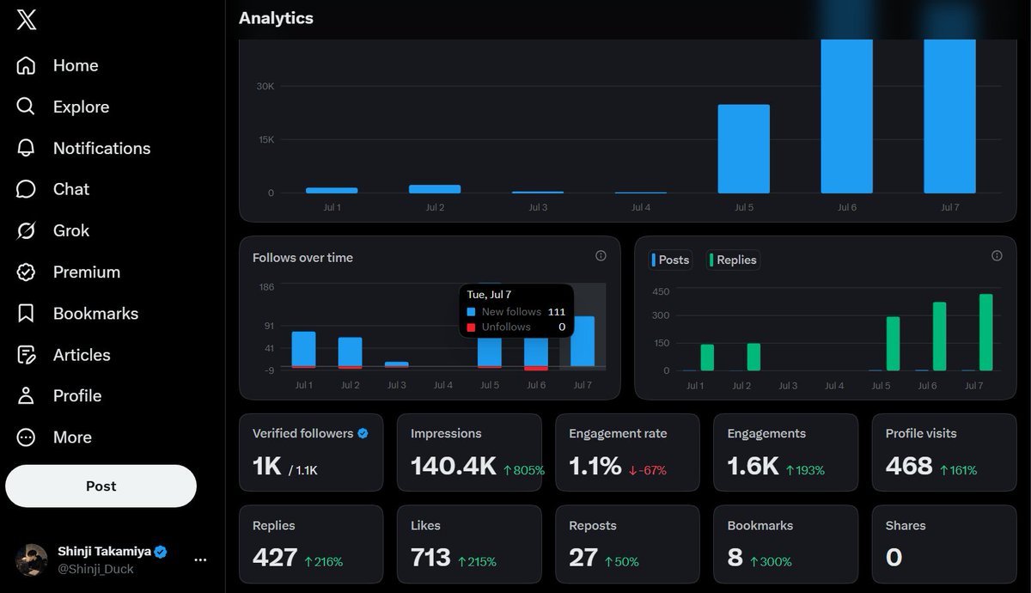Click the '30K' axis label
The image size is (1031, 593).
coord(265,86)
